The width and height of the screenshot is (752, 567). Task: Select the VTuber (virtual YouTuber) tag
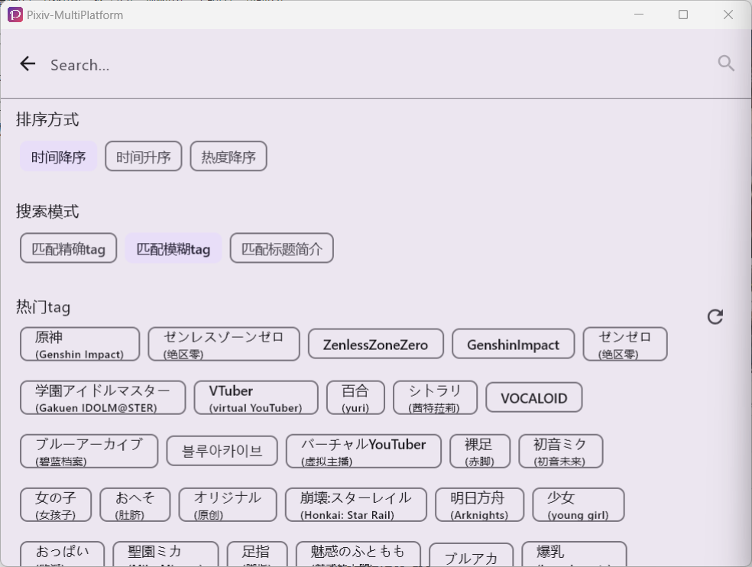point(256,398)
